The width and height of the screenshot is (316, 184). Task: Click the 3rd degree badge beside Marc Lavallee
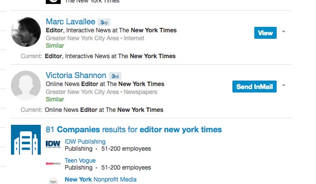pyautogui.click(x=104, y=22)
